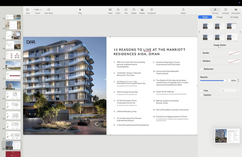Select slide 60 thumbnail
242x157 pixels.
coord(13,65)
